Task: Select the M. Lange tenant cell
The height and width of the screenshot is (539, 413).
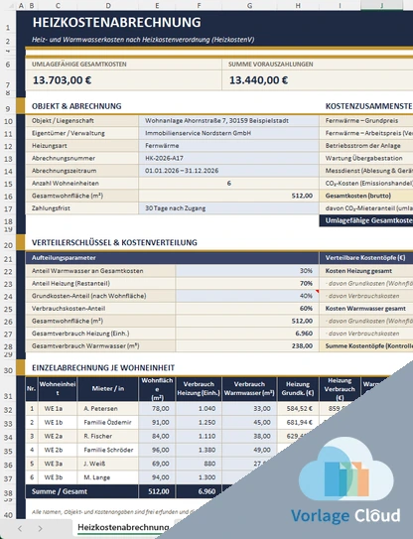Action: (x=108, y=477)
